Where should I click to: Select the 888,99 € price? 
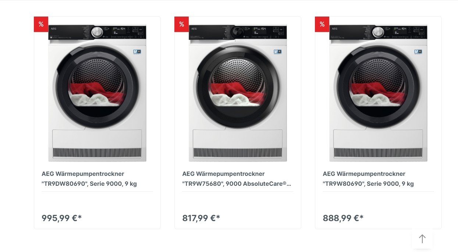pos(343,218)
